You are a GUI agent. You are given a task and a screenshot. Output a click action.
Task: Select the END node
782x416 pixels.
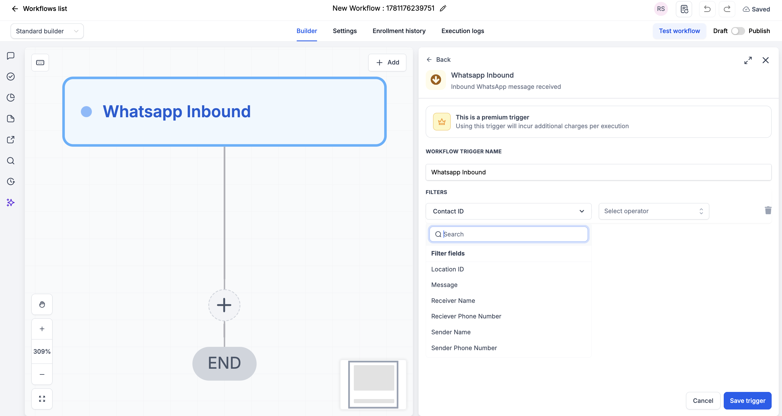(x=224, y=363)
